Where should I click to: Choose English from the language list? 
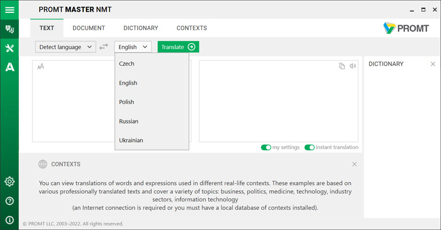point(152,83)
